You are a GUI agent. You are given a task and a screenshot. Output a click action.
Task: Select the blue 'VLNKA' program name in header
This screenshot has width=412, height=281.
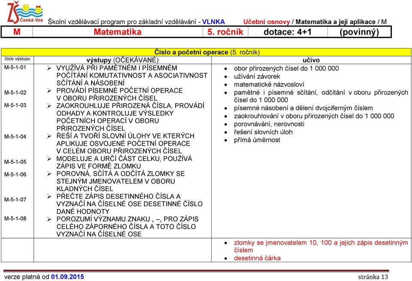tap(213, 22)
